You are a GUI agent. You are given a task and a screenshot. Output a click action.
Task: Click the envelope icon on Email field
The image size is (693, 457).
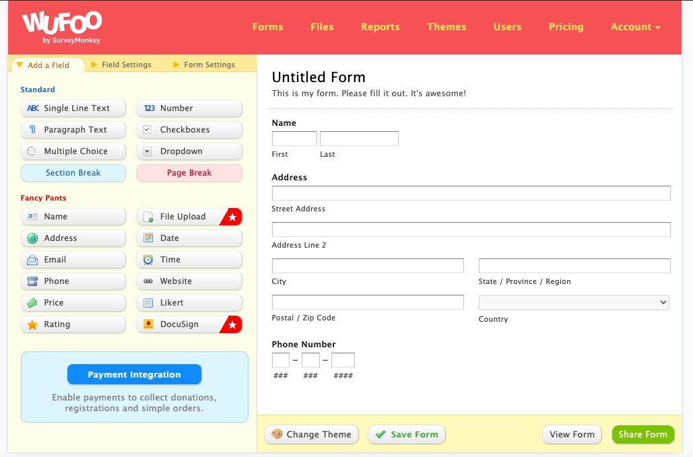click(x=32, y=260)
